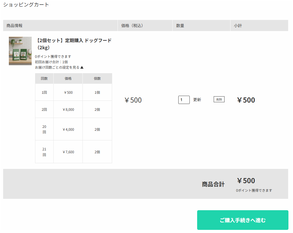This screenshot has height=233, width=293.
Task: Click the ショッピングカート page heading
Action: [26, 5]
